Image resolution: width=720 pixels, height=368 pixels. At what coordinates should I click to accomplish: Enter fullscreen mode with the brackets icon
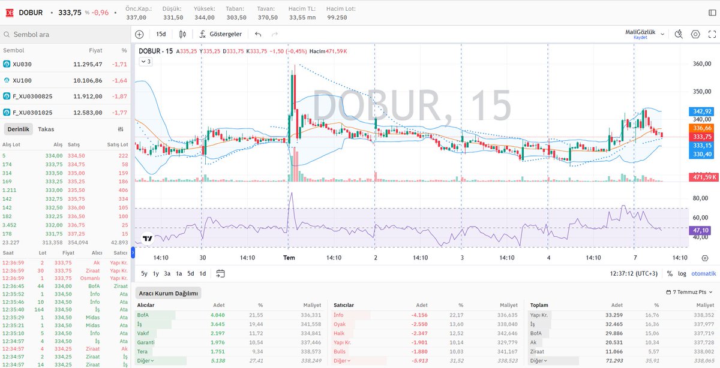712,34
